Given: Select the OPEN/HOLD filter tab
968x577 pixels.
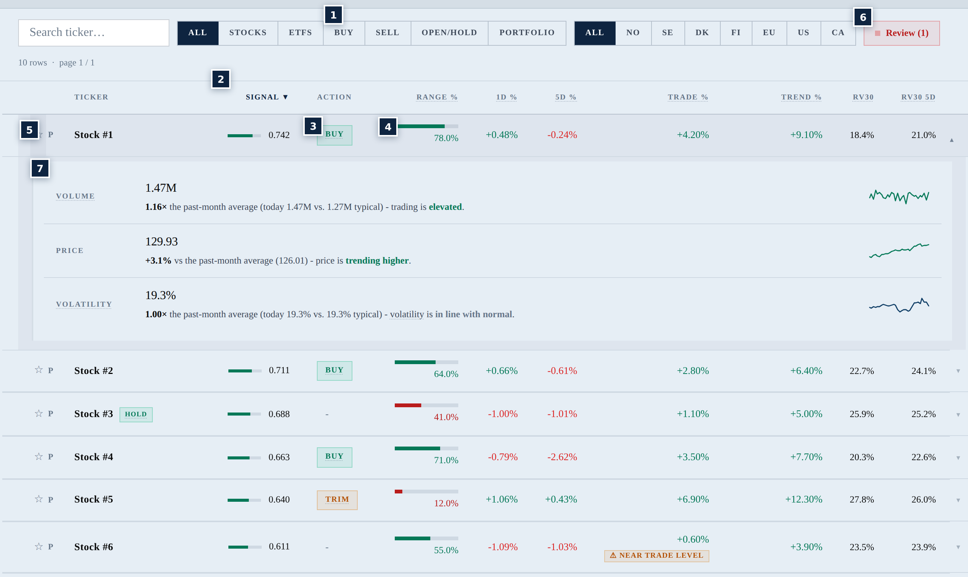Looking at the screenshot, I should pos(449,33).
